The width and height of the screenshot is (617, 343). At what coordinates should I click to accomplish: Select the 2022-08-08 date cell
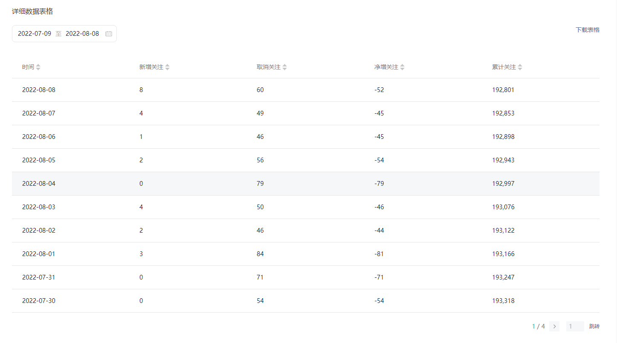(39, 90)
